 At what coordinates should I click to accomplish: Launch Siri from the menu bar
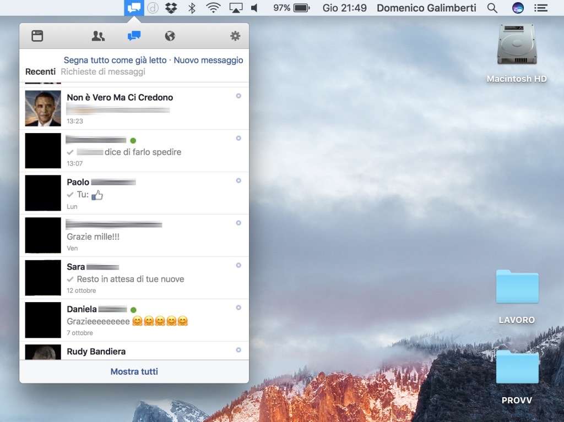click(x=518, y=8)
